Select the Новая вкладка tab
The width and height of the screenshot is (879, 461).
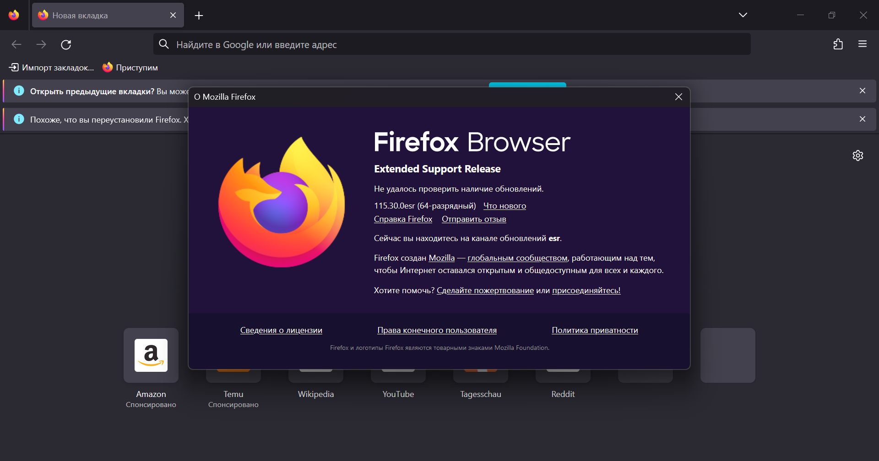(x=108, y=15)
